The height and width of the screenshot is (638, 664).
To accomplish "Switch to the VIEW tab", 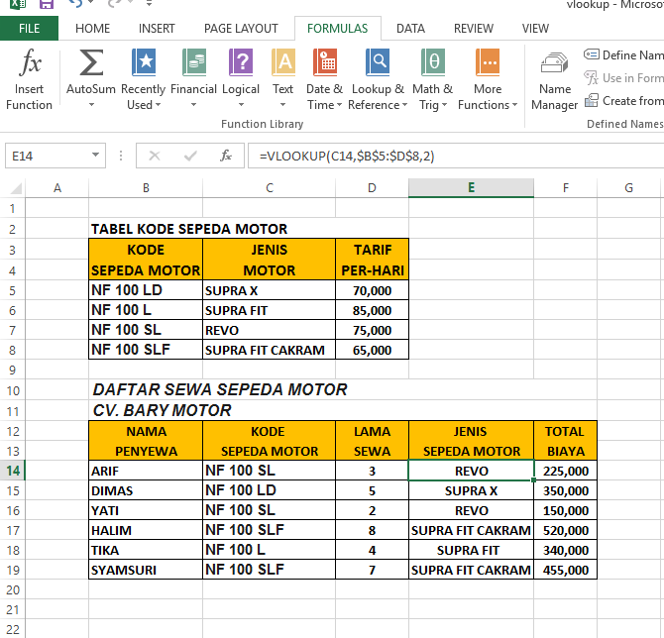I will pyautogui.click(x=535, y=29).
